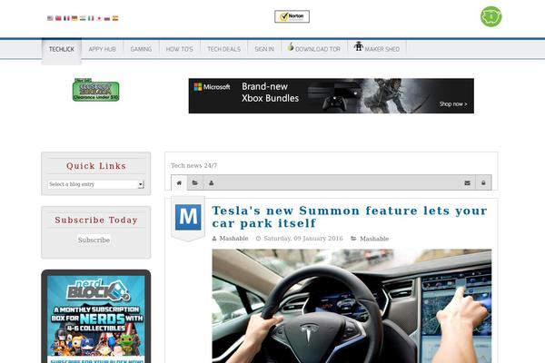Viewport: 545px width, 363px height.
Task: Open the HOW TO'S menu item
Action: pos(179,49)
